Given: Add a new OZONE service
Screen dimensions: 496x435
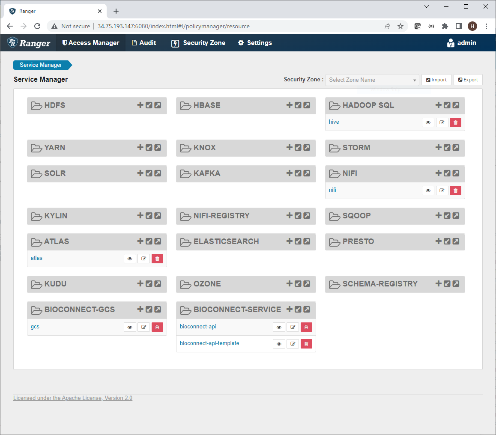Looking at the screenshot, I should [289, 284].
